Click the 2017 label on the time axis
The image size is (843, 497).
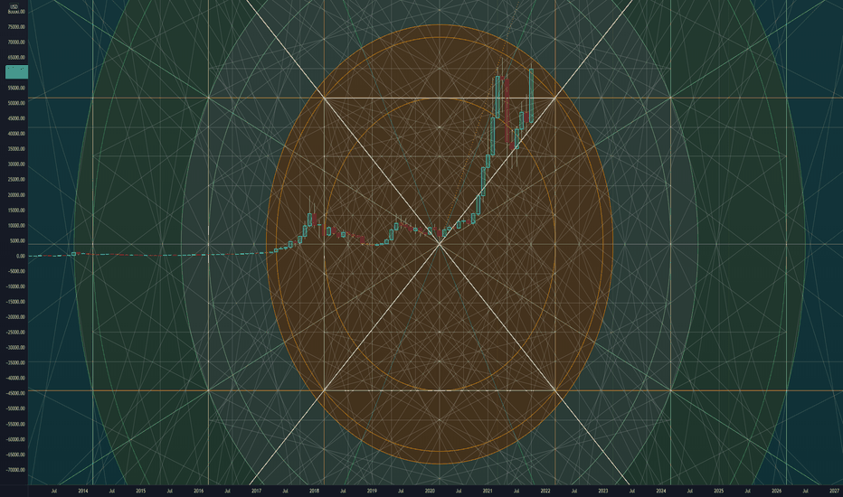tap(256, 491)
